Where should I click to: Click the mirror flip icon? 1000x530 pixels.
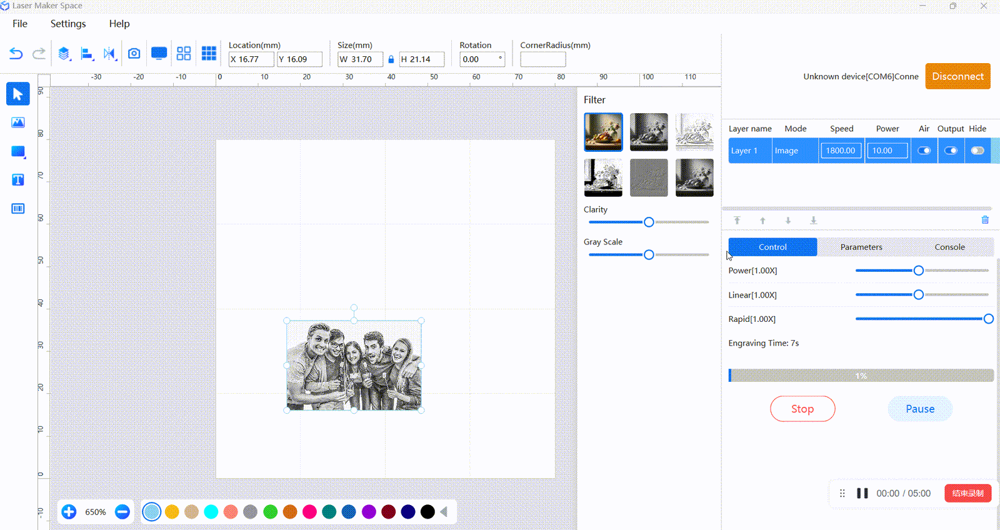(x=109, y=54)
